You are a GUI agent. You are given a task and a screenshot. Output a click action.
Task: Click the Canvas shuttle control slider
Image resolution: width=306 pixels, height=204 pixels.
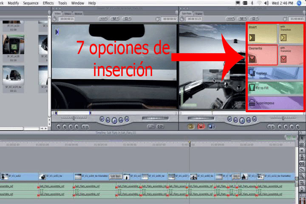[x=283, y=118]
